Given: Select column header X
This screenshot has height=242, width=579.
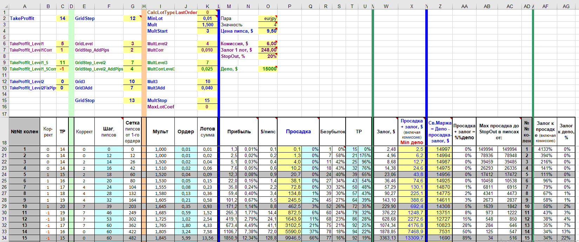Looking at the screenshot, I should click(412, 6).
